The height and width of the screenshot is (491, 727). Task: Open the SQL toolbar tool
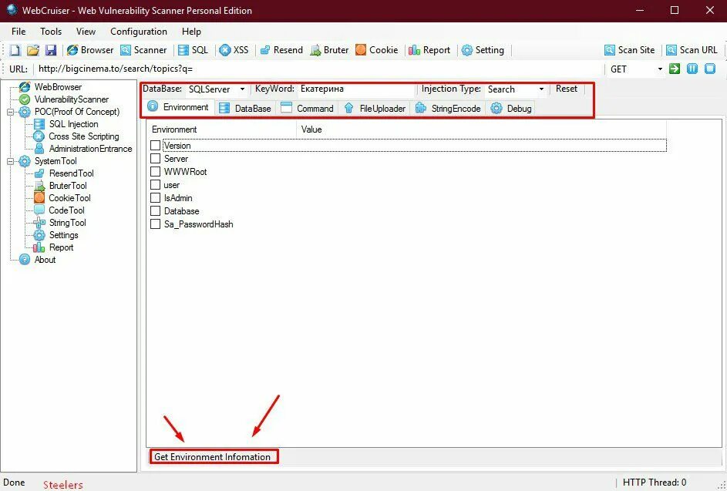click(x=193, y=50)
